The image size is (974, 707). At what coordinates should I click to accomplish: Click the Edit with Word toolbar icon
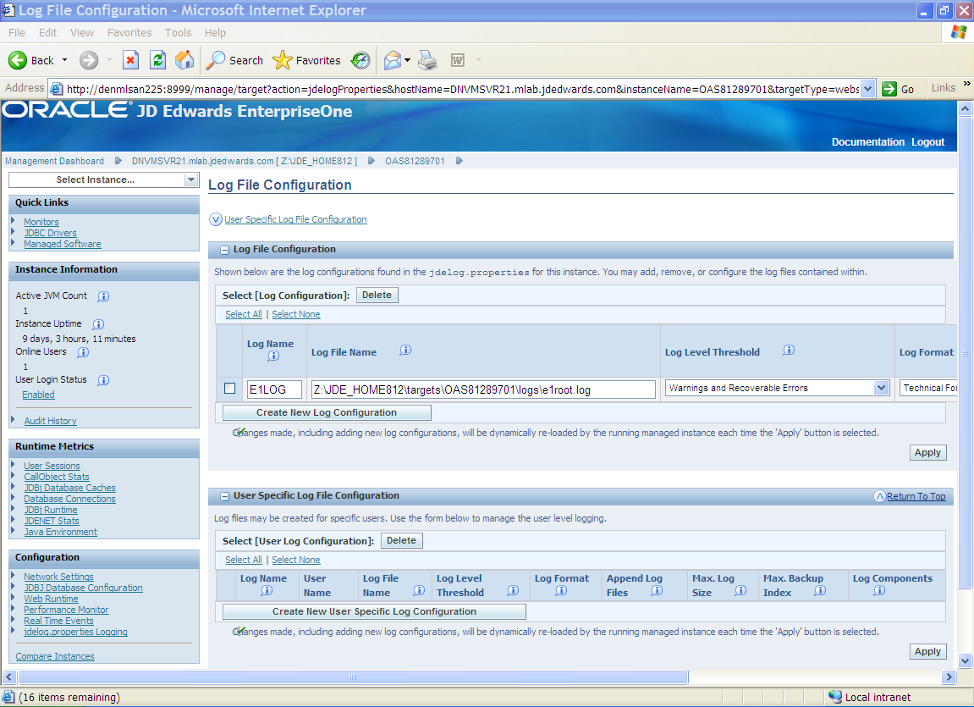coord(458,60)
